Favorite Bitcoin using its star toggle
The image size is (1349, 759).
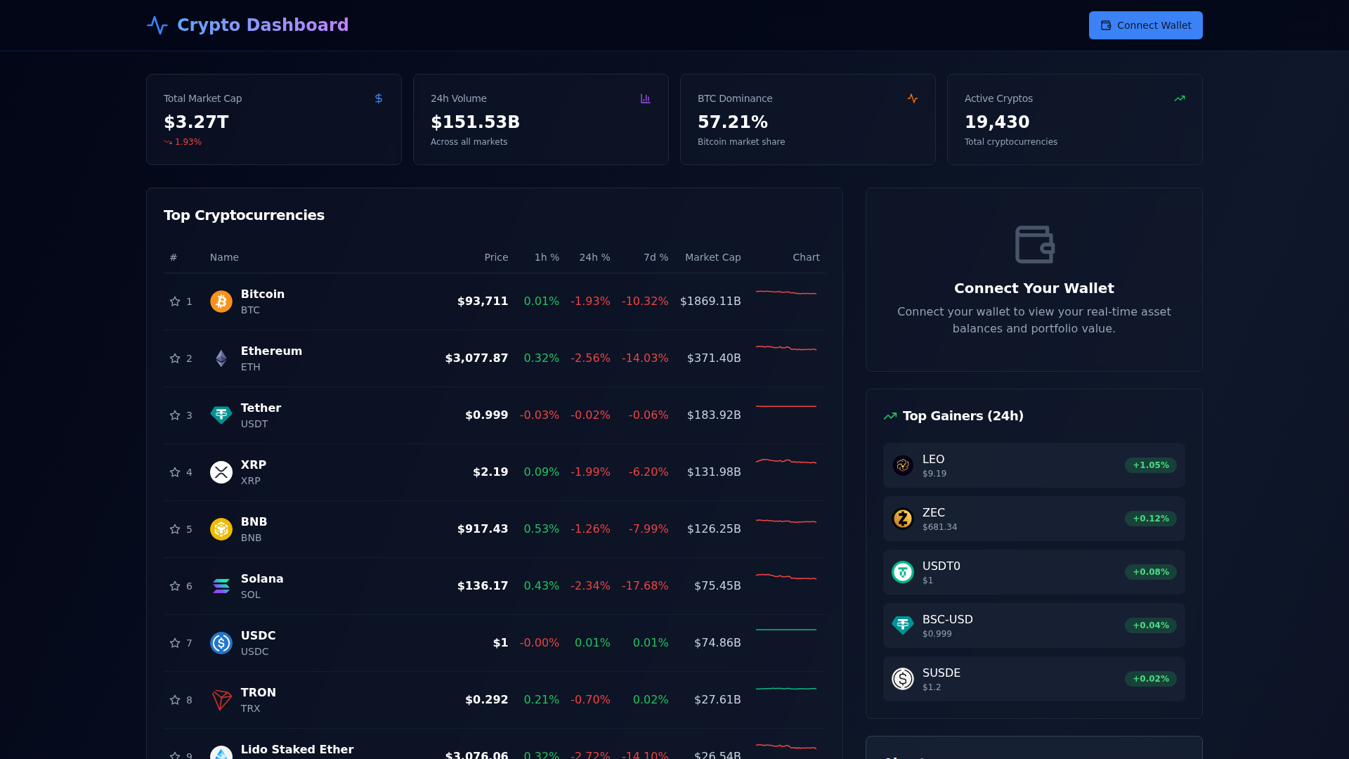tap(174, 301)
